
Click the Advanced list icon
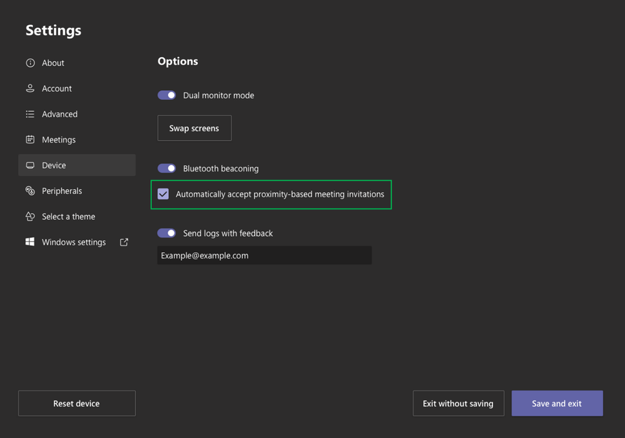coord(30,114)
